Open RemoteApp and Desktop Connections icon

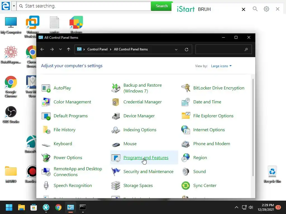coord(46,172)
